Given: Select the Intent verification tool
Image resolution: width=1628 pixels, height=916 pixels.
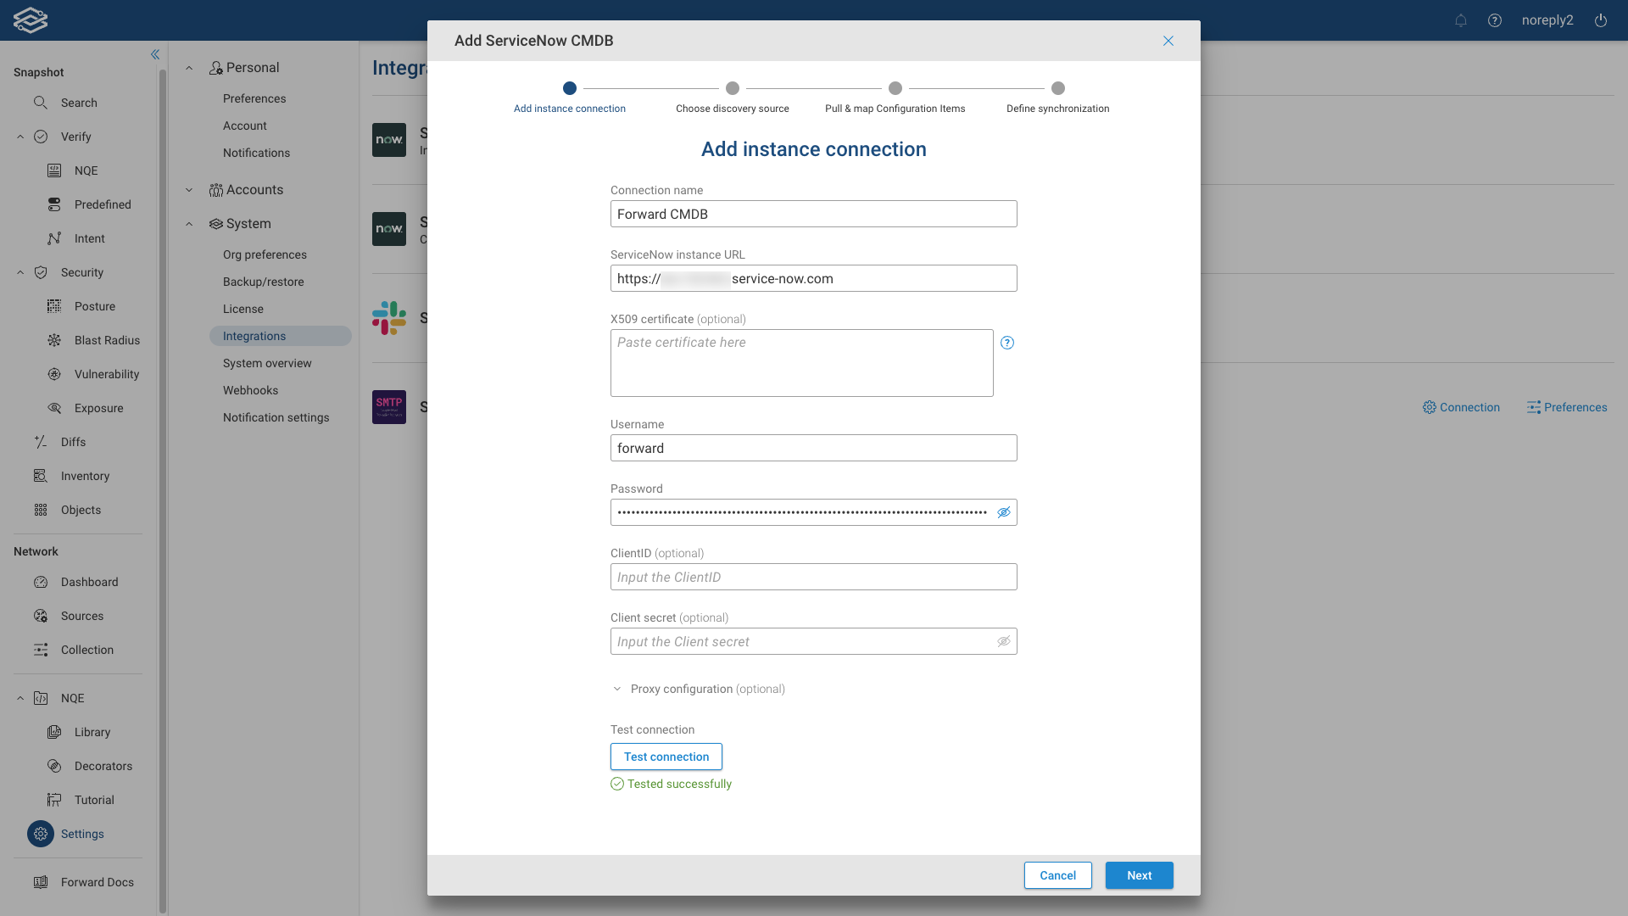Looking at the screenshot, I should point(90,238).
